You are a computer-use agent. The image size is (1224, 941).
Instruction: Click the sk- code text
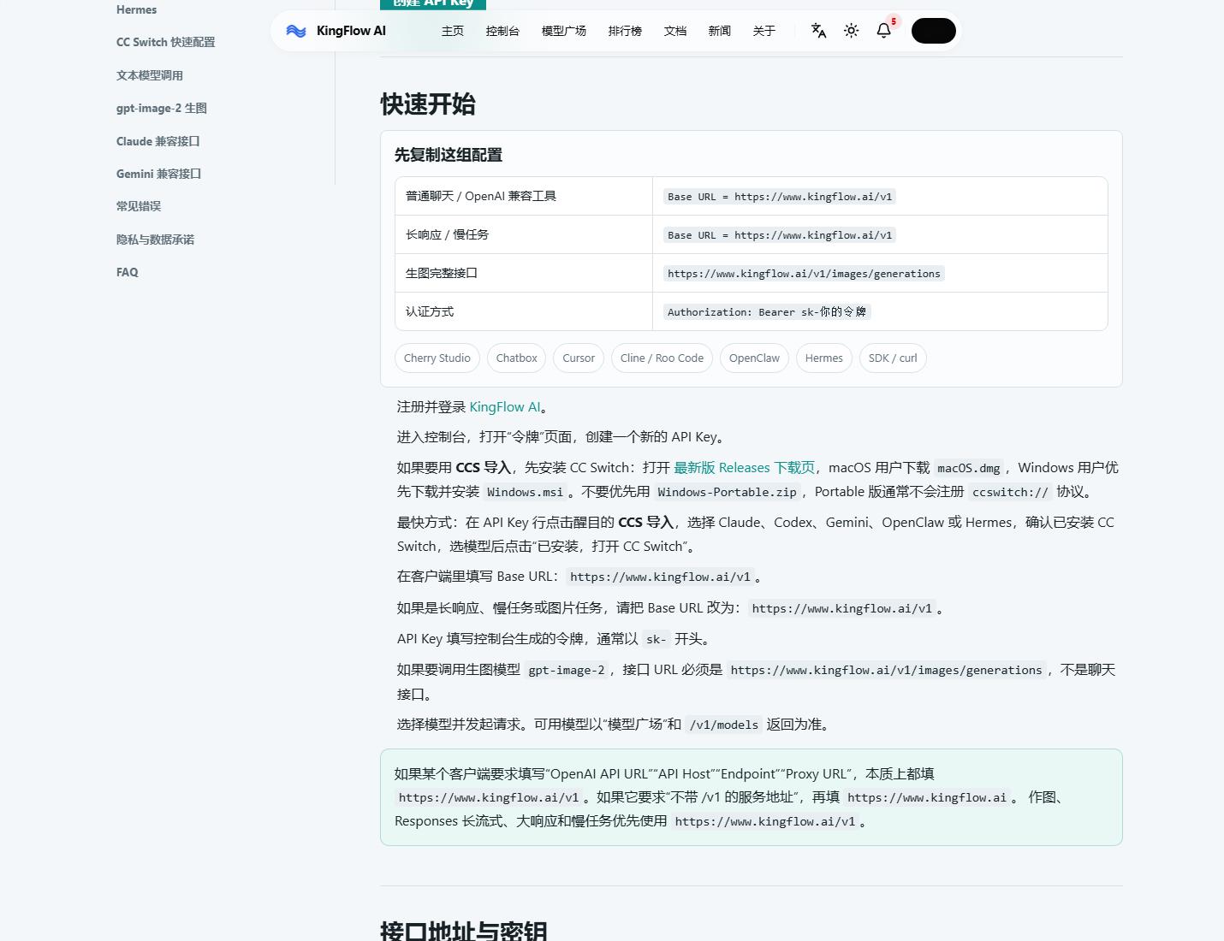[x=657, y=639]
